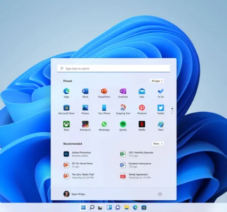Screen dimensions: 227x212
Task: Open the Donation Instructions document
Action: 136,165
